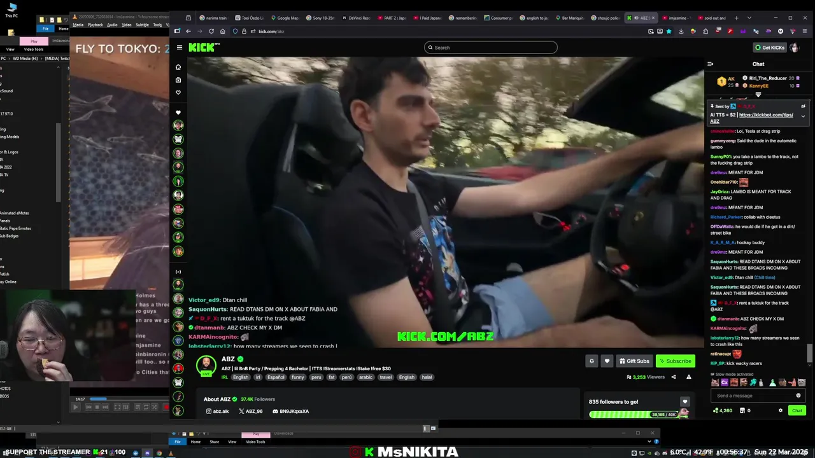Viewport: 815px width, 458px height.
Task: Select the IRL category link
Action: [225, 377]
